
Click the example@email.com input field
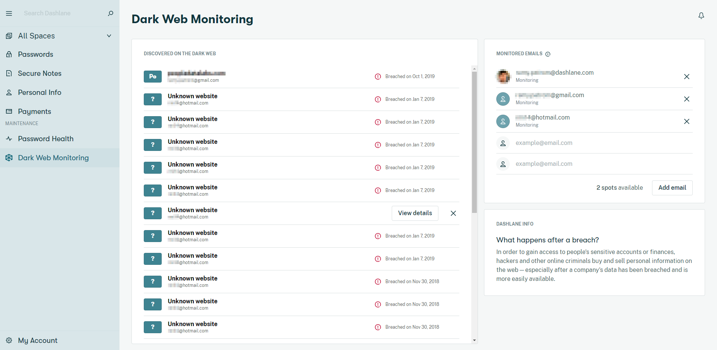(x=544, y=143)
